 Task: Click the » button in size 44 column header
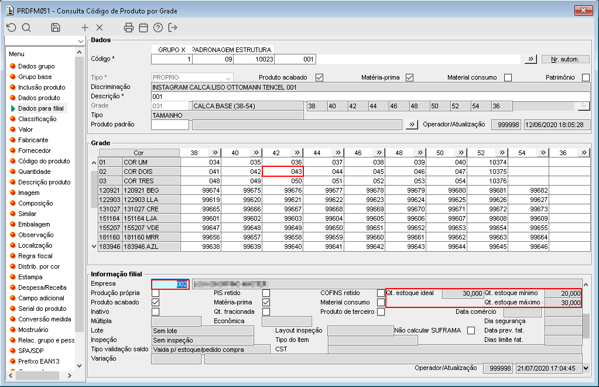338,152
